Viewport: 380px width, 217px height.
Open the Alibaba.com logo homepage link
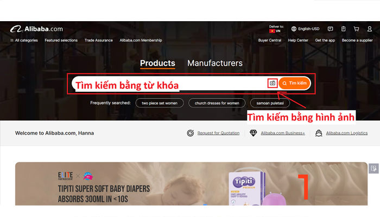tap(36, 29)
